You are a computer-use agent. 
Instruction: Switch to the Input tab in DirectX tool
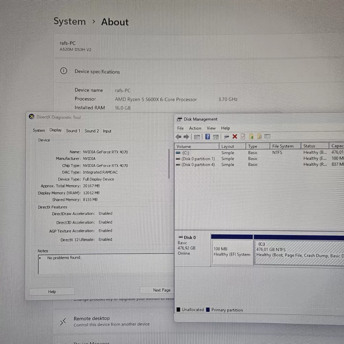[x=107, y=131]
